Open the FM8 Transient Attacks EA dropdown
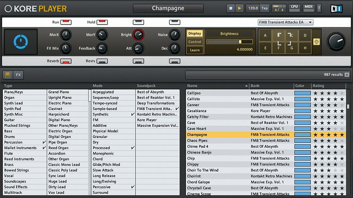 coord(285,22)
